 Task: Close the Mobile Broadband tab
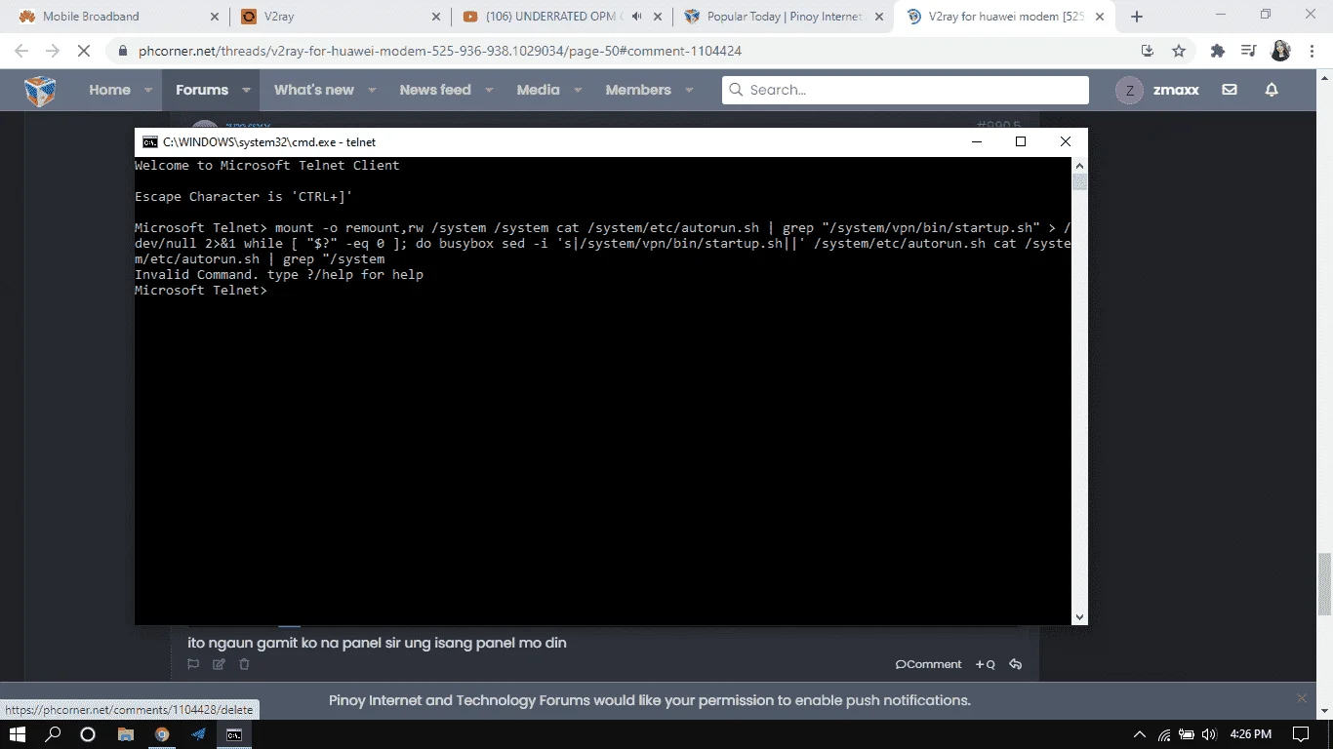tap(214, 17)
